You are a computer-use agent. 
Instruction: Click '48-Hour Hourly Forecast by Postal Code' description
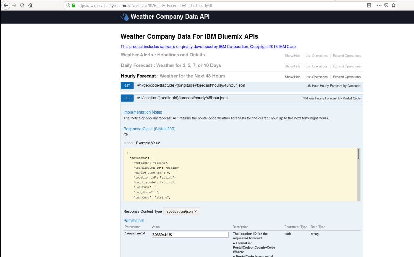(332, 98)
